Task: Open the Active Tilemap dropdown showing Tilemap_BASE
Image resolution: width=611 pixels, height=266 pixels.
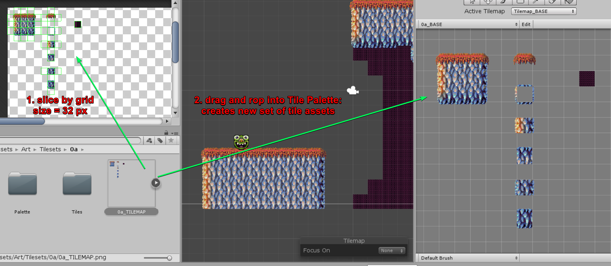Action: pyautogui.click(x=544, y=11)
